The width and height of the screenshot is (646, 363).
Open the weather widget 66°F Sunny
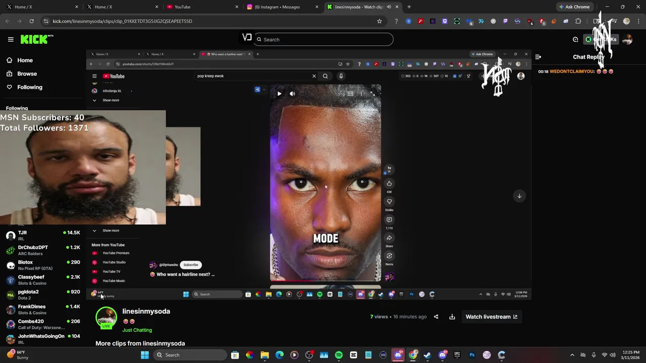click(18, 355)
